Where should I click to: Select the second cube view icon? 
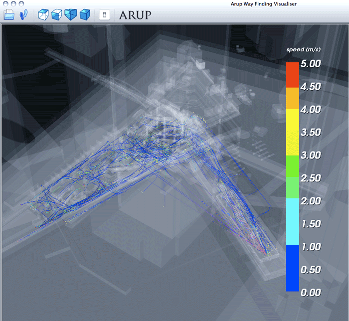tap(57, 14)
